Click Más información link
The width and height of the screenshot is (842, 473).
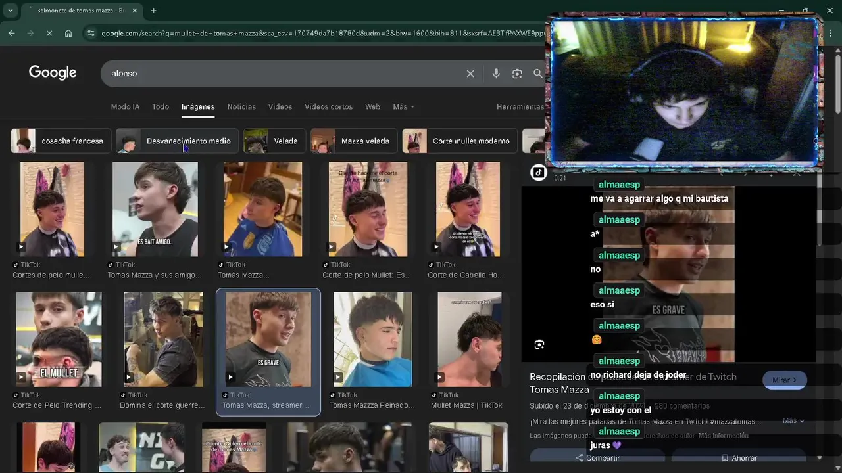click(x=723, y=436)
